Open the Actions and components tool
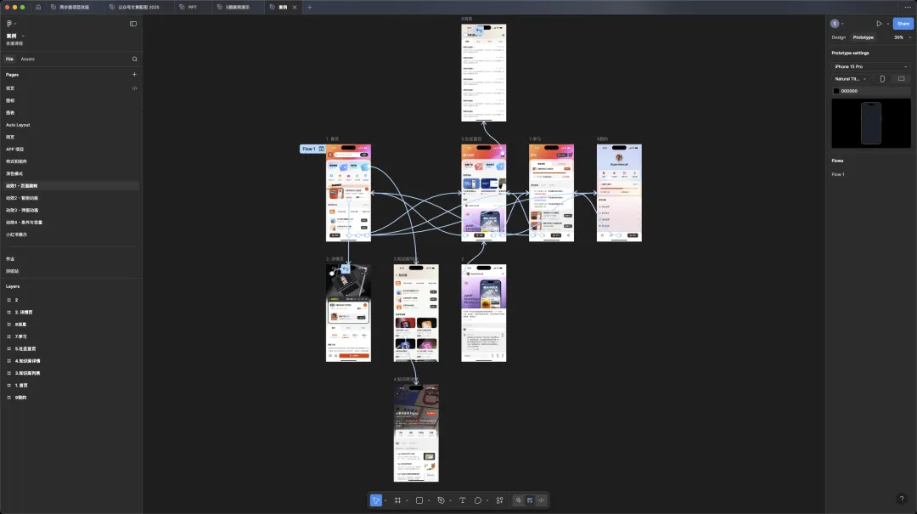 [499, 500]
